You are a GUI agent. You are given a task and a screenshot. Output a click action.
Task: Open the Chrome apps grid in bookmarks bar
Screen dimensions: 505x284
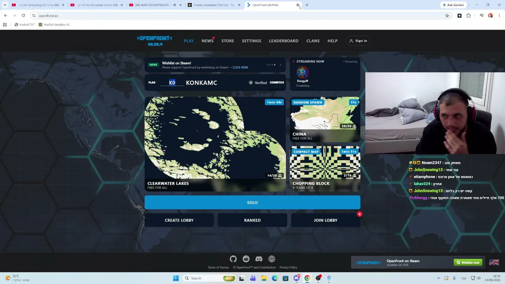tap(5, 24)
